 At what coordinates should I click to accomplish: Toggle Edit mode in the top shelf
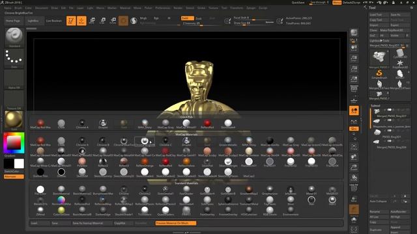tap(71, 20)
